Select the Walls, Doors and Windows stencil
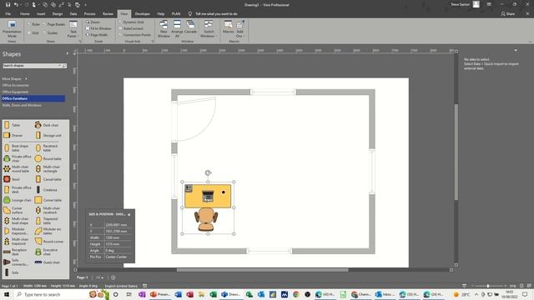Viewport: 534px width, 300px height. click(22, 105)
